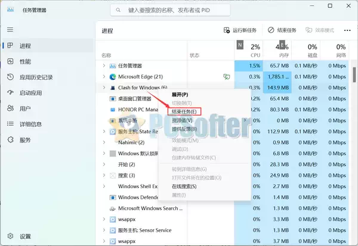
Task: Select the 143.9 MB memory cell
Action: (x=277, y=88)
